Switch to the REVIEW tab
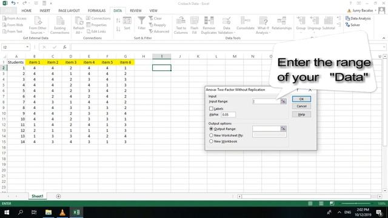 pos(136,11)
